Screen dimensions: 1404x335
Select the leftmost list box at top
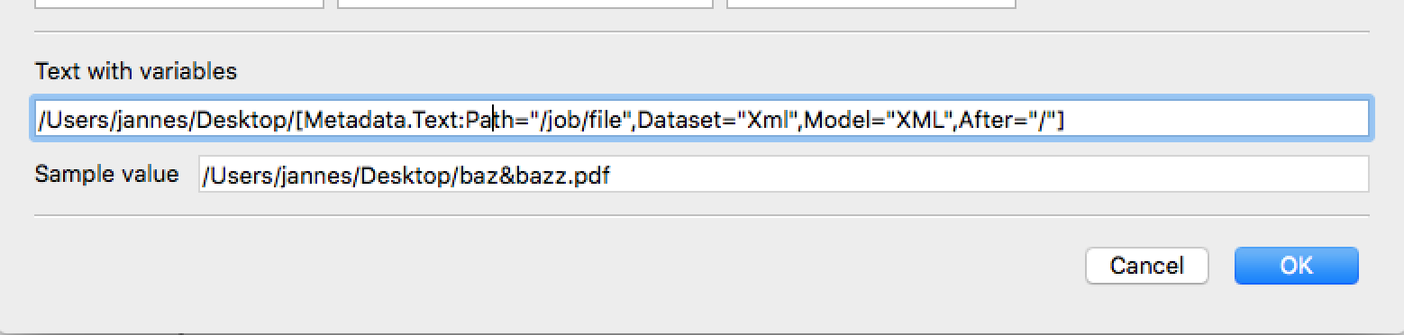178,4
